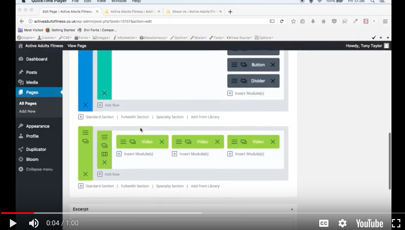Image resolution: width=405 pixels, height=230 pixels.
Task: Clone the second Video module
Action: [x=188, y=142]
